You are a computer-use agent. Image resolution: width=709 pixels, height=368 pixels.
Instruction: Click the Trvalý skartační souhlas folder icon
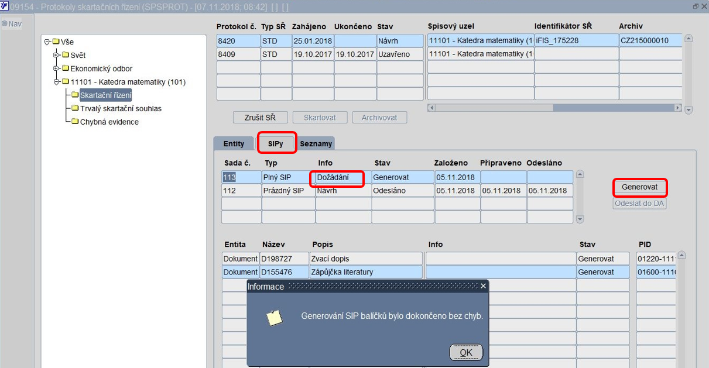tap(76, 108)
